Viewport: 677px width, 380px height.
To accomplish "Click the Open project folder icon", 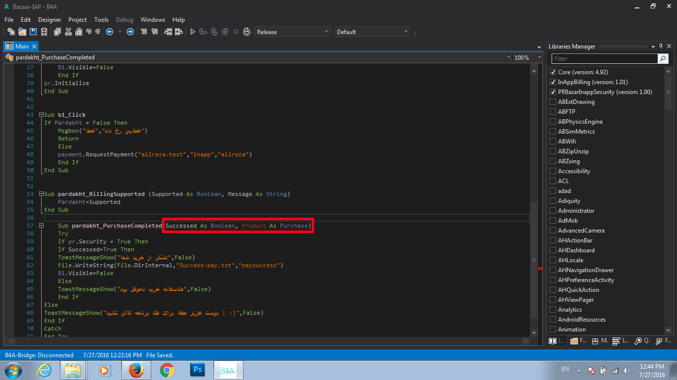I will coord(22,32).
